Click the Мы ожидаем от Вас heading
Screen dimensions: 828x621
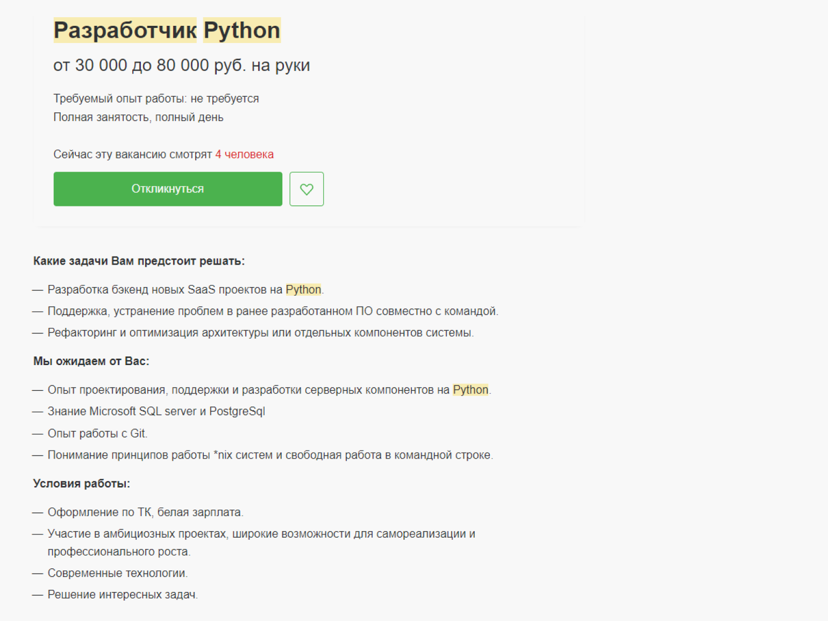pyautogui.click(x=91, y=361)
